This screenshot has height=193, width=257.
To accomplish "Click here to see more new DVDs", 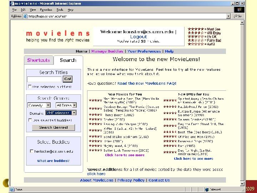I will click(193, 159).
